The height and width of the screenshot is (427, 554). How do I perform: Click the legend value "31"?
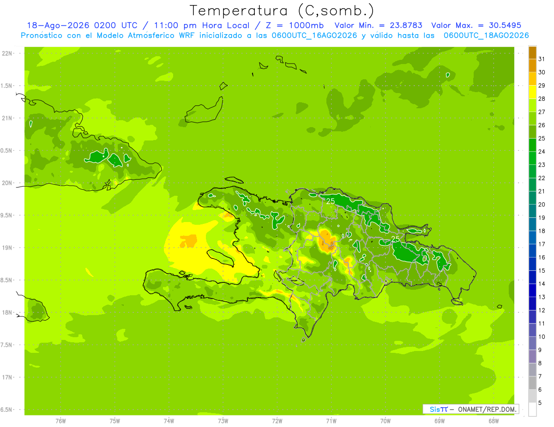542,59
